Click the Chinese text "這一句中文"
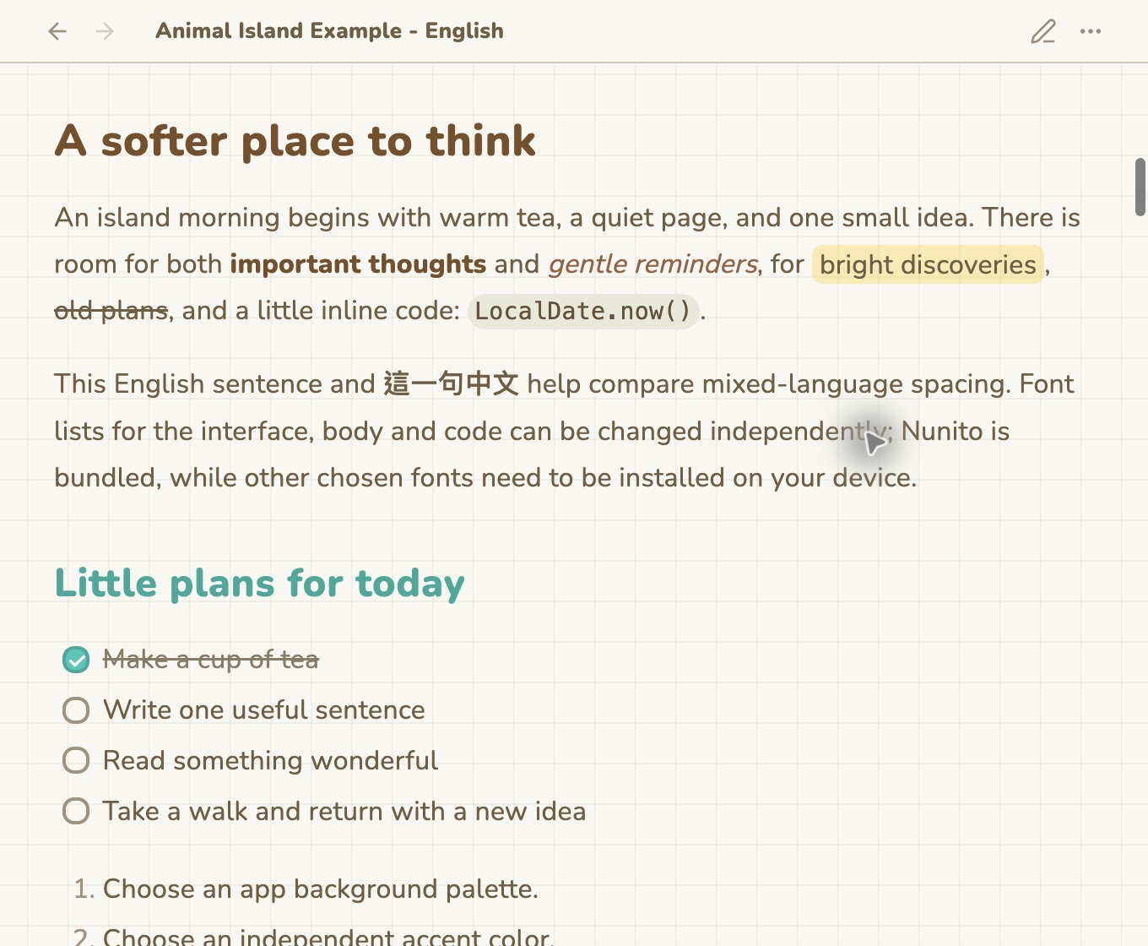1148x946 pixels. [x=451, y=384]
